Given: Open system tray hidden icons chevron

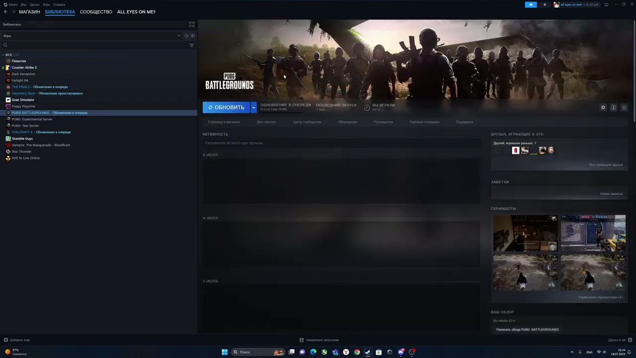Looking at the screenshot, I should (x=572, y=352).
